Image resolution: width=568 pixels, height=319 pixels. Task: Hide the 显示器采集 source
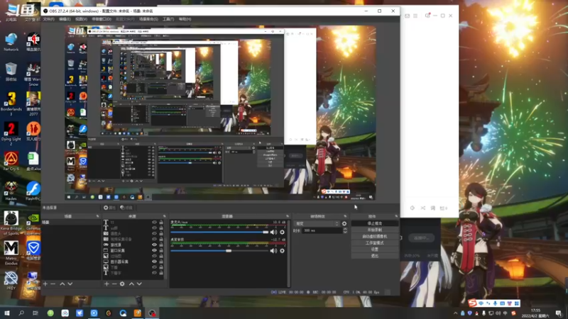pos(154,262)
